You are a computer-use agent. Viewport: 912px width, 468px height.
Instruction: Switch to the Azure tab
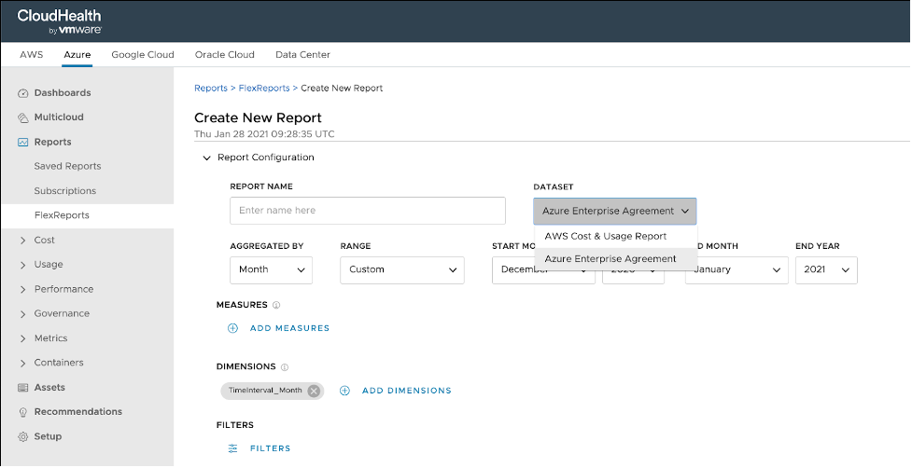point(77,55)
